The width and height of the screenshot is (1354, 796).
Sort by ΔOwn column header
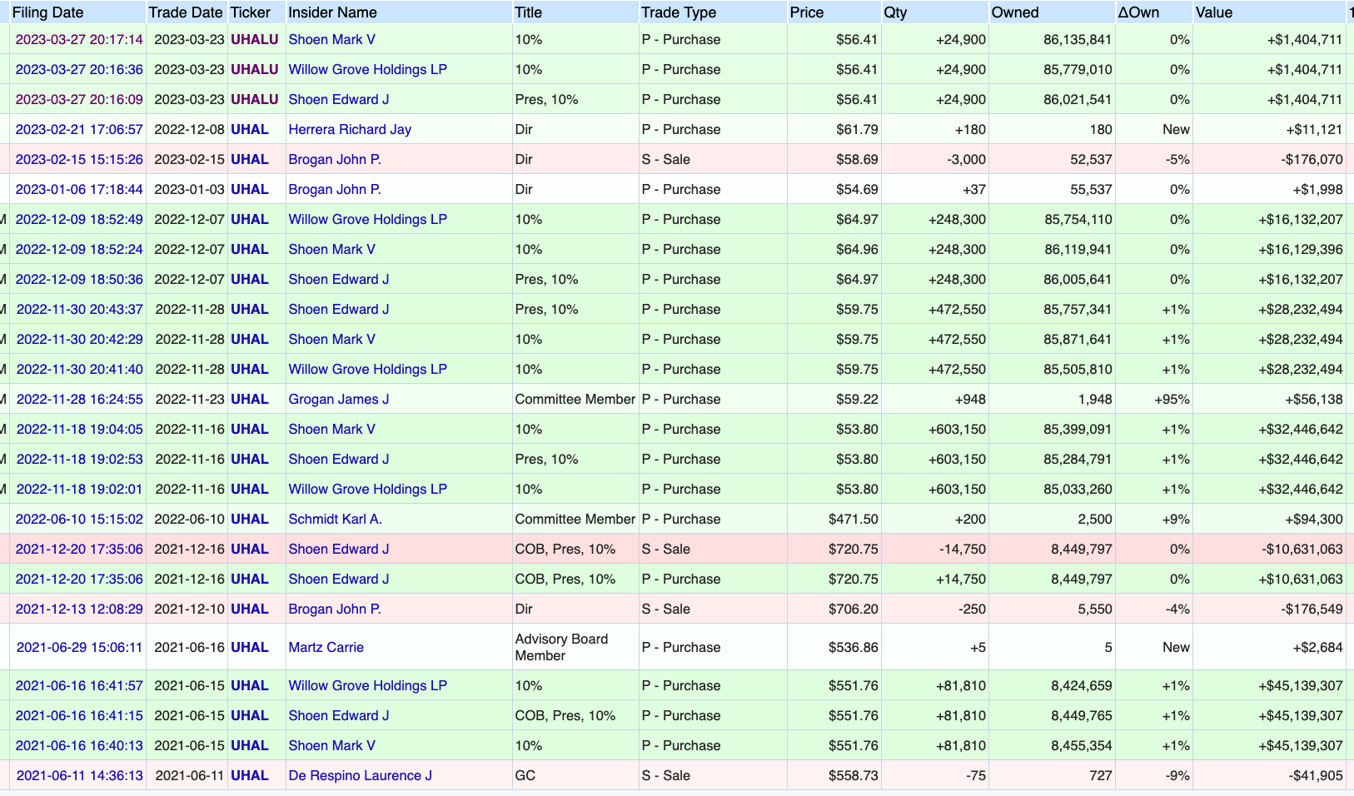pos(1138,12)
